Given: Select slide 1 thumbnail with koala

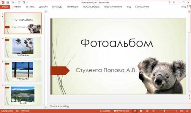Looking at the screenshot, I should point(23,23).
